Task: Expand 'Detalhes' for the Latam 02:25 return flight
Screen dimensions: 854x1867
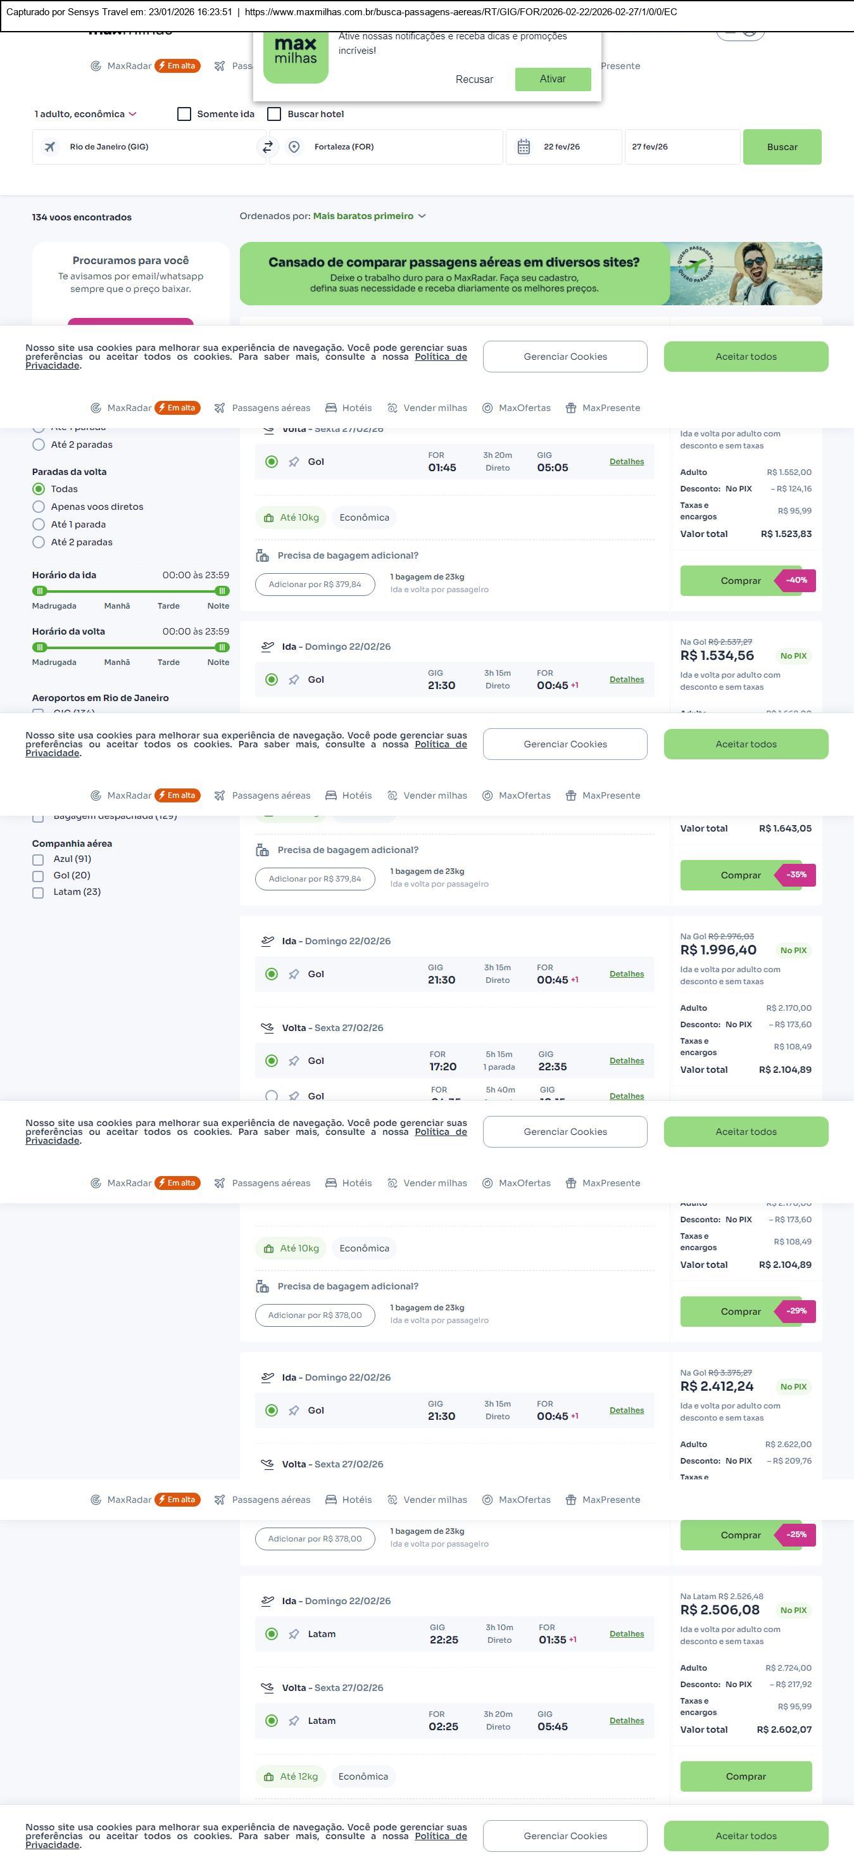Action: [627, 1721]
